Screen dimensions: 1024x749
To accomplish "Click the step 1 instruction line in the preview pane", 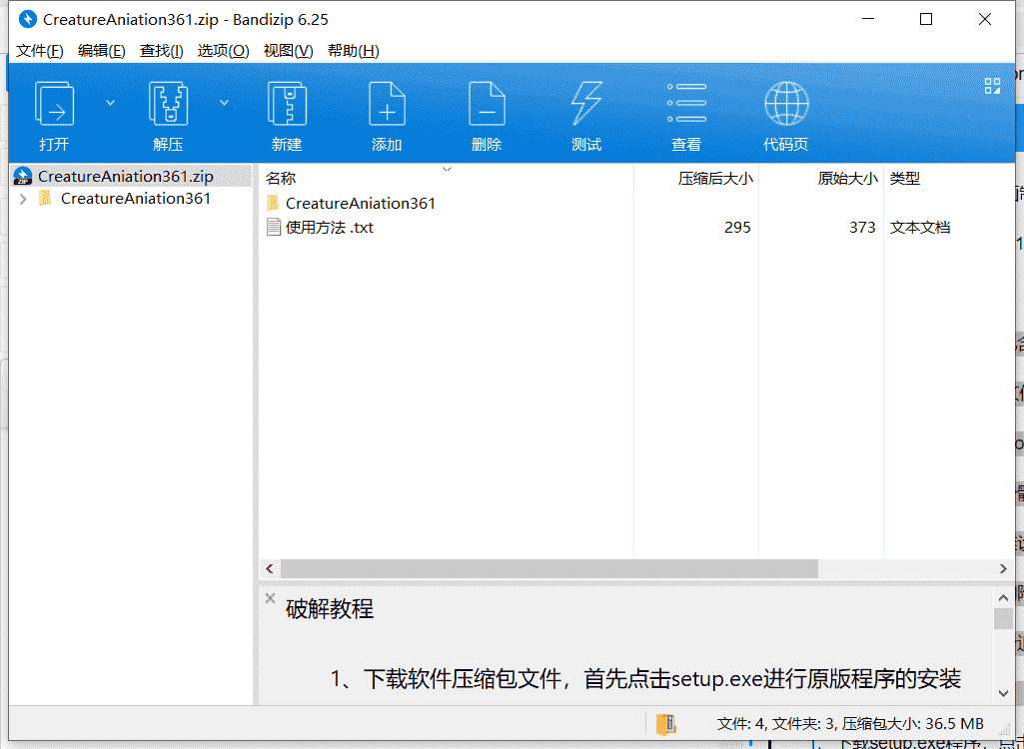I will point(645,679).
